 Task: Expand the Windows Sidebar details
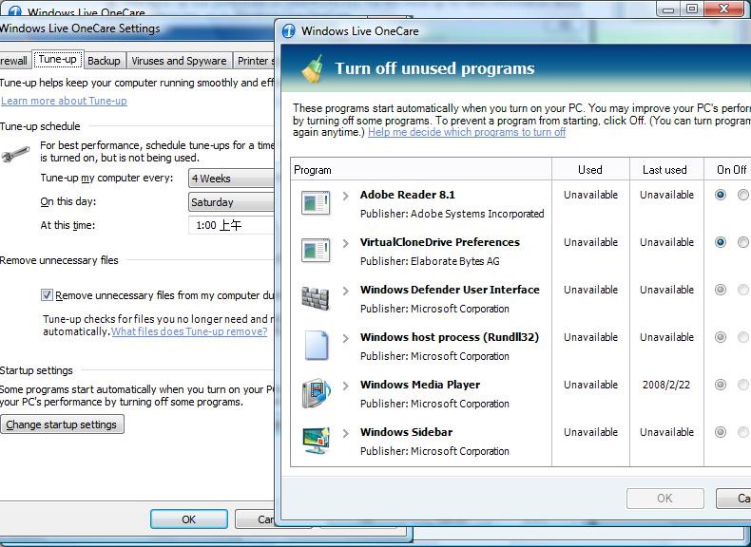(345, 433)
